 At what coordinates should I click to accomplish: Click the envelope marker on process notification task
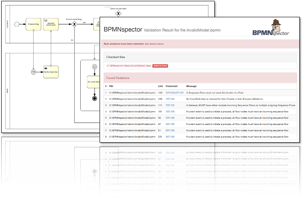coord(46,20)
